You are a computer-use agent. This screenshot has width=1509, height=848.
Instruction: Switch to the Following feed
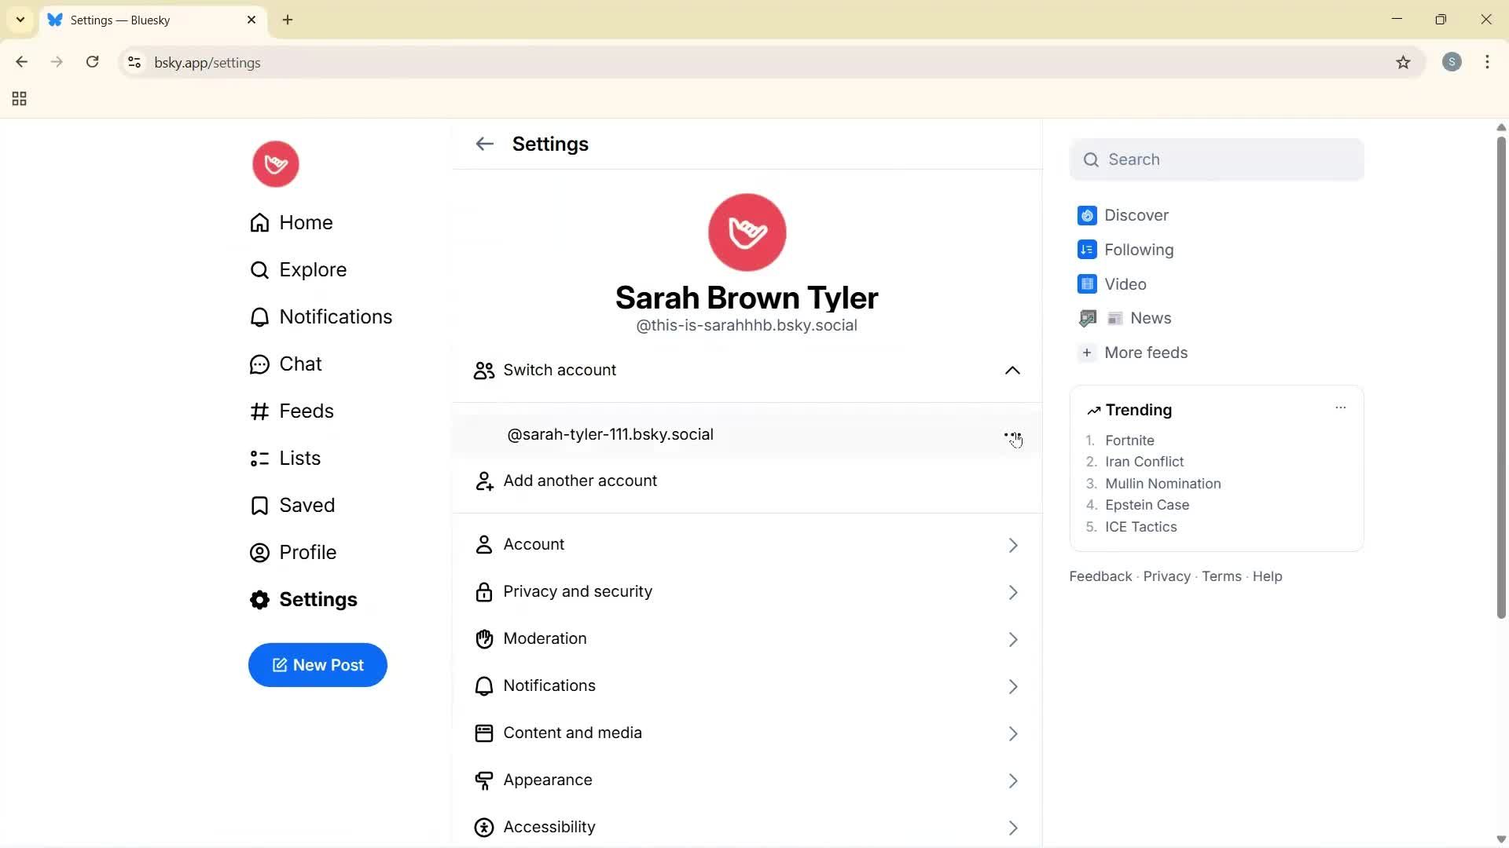pyautogui.click(x=1138, y=249)
